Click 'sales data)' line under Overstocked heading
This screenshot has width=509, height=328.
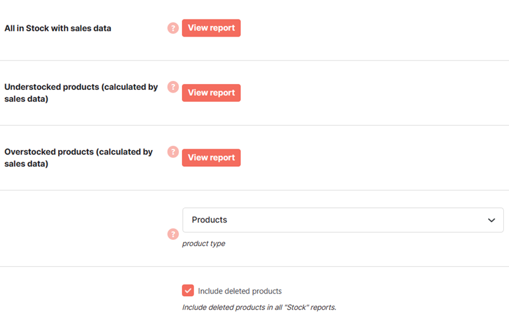click(x=26, y=164)
